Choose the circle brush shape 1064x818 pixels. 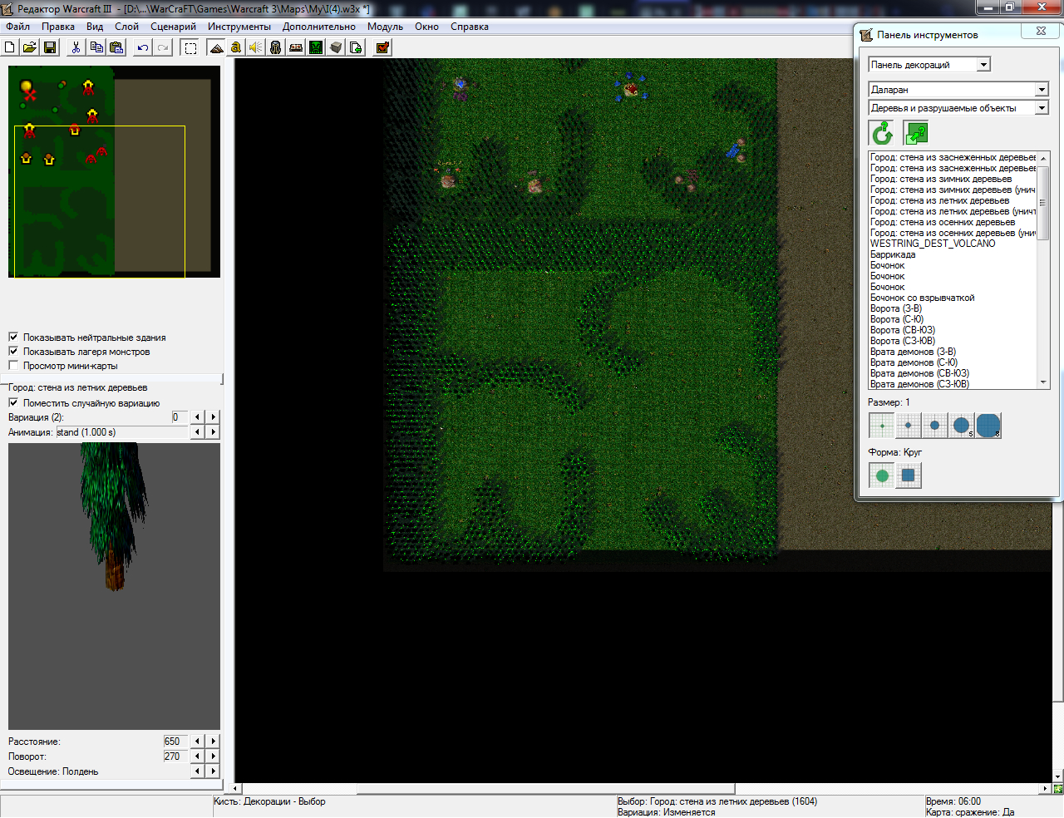coord(882,476)
